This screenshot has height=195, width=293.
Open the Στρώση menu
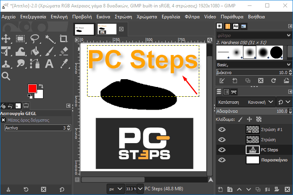tap(123, 17)
